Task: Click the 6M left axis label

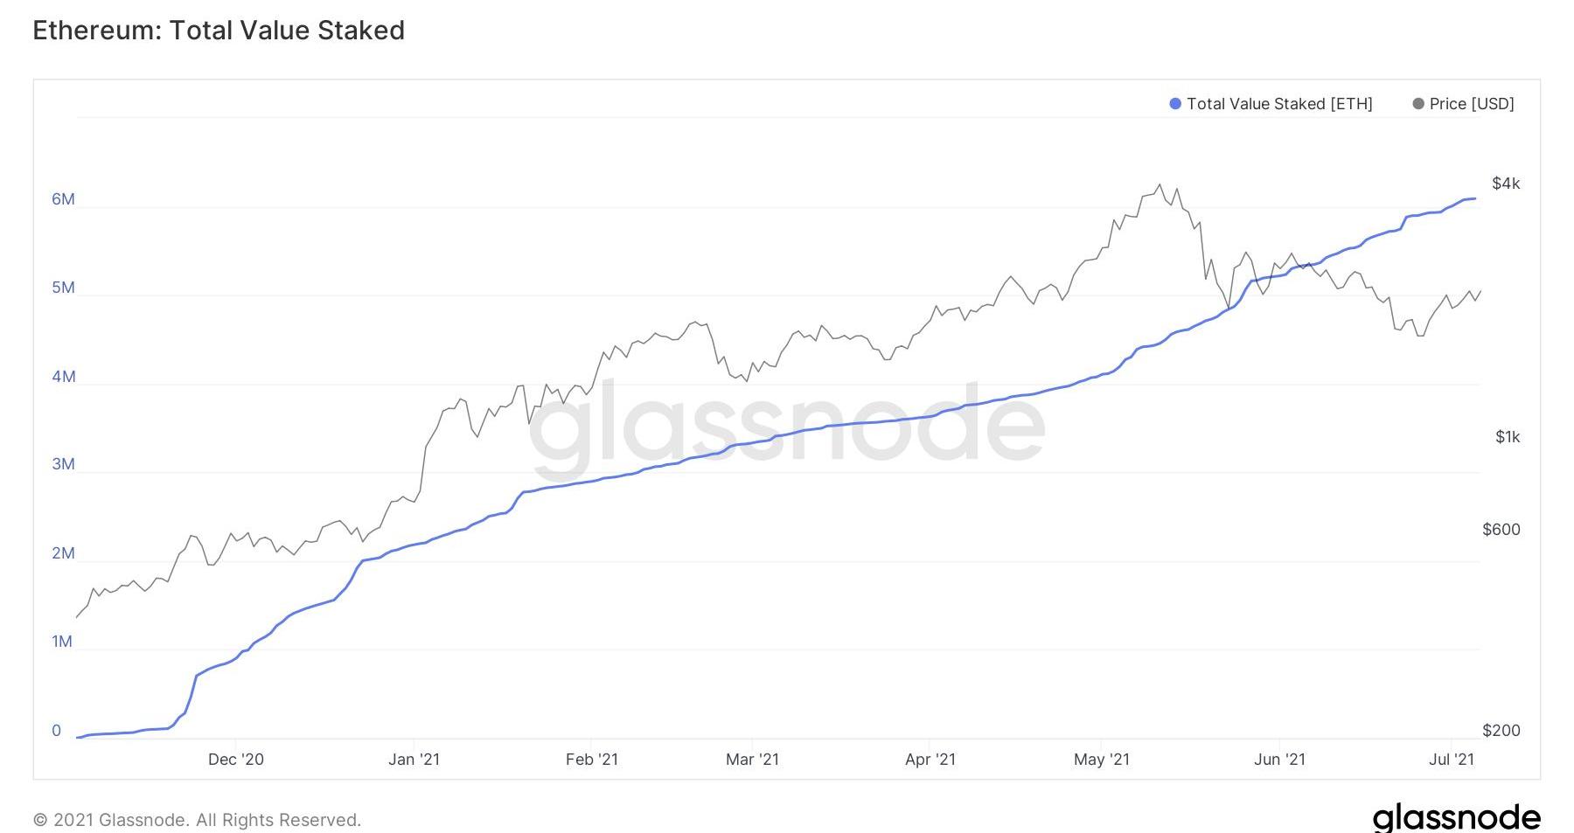Action: click(x=63, y=199)
